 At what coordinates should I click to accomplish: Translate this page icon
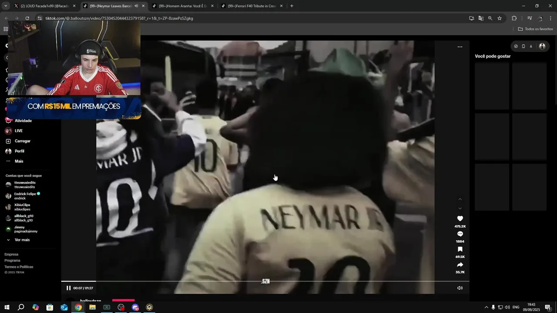pyautogui.click(x=481, y=18)
